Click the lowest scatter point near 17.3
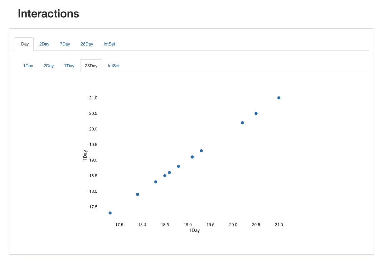The height and width of the screenshot is (264, 383). [x=110, y=213]
